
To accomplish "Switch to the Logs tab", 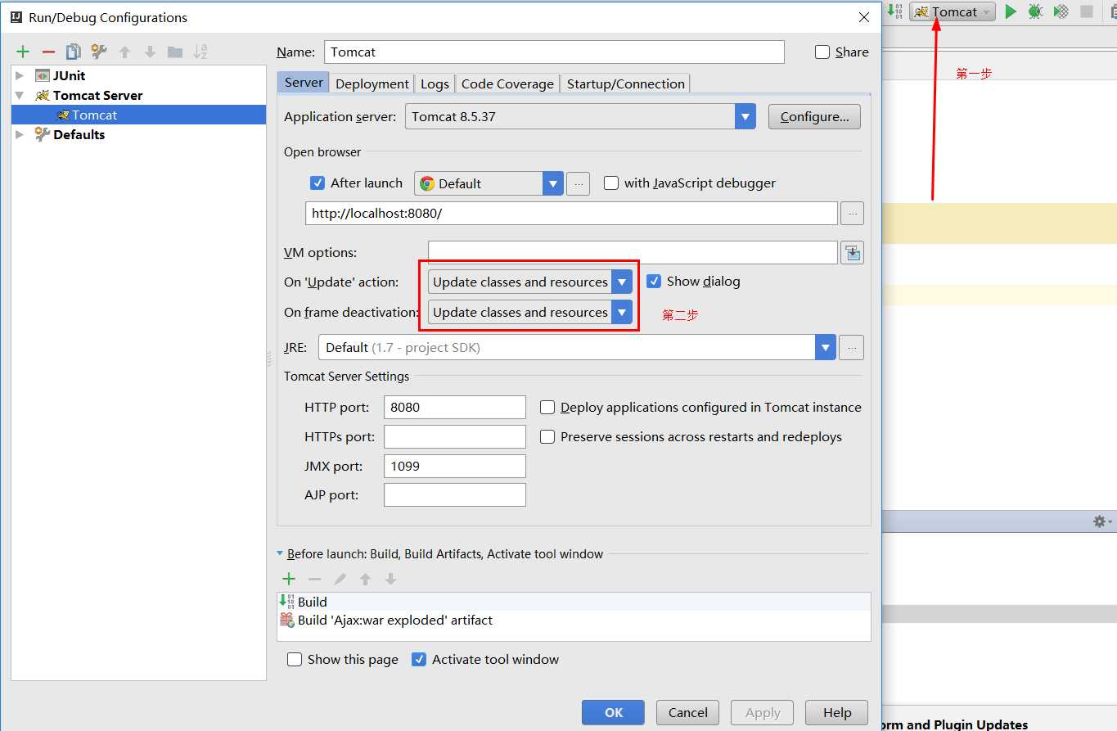I will click(435, 83).
